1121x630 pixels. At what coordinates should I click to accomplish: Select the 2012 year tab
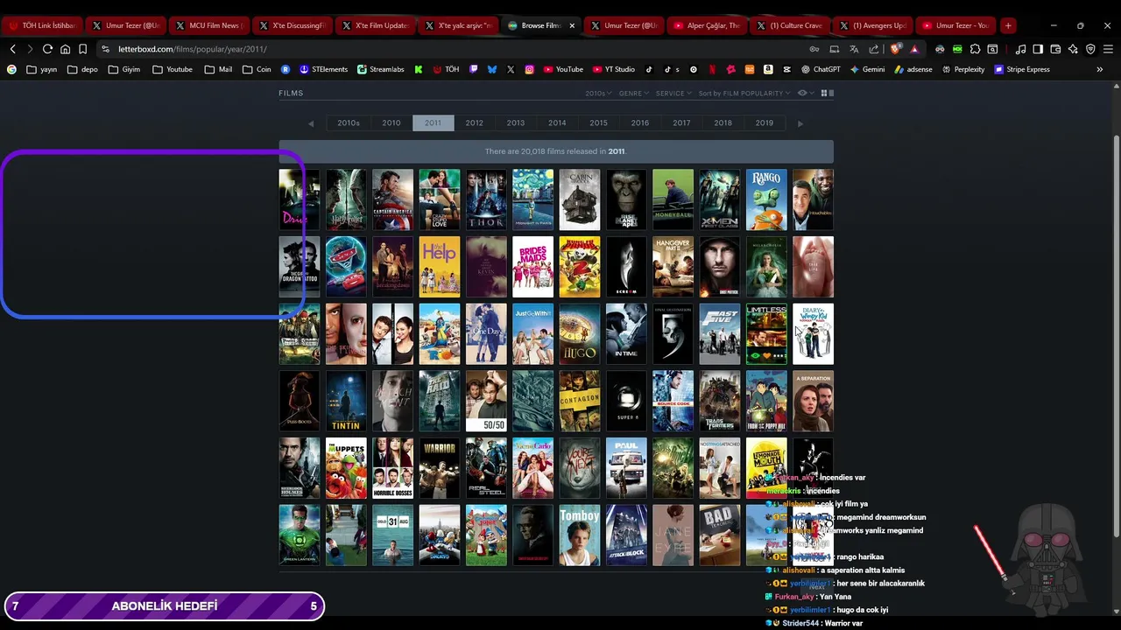pos(475,123)
